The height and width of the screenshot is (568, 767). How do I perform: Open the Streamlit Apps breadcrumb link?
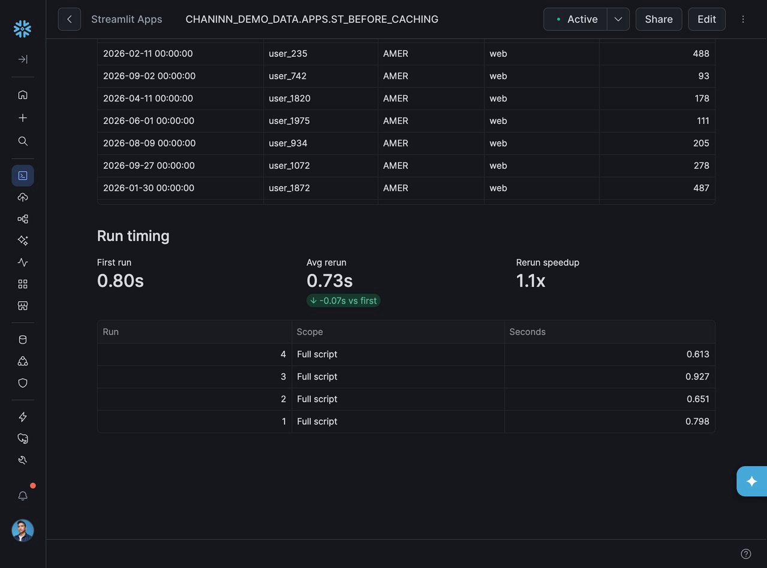[126, 19]
